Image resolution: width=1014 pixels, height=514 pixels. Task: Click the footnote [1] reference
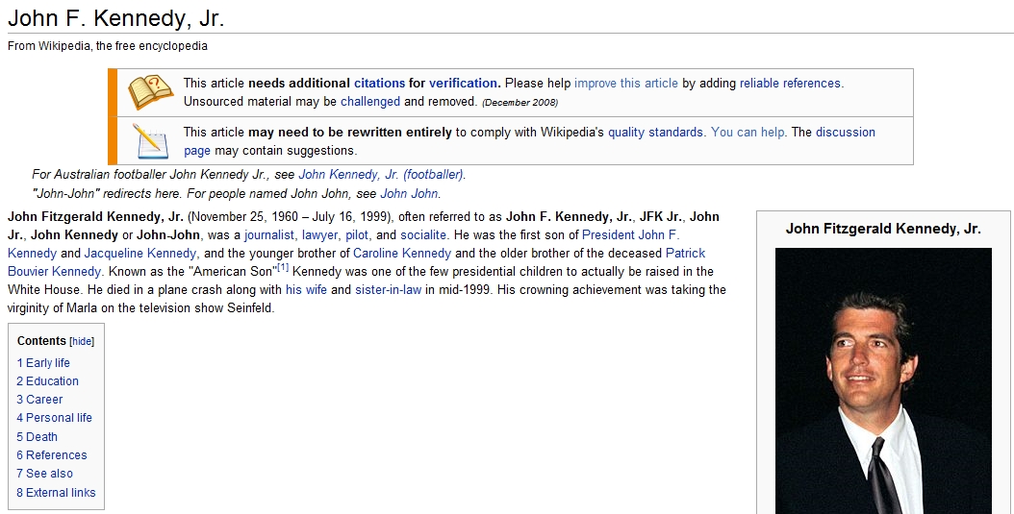coord(283,269)
